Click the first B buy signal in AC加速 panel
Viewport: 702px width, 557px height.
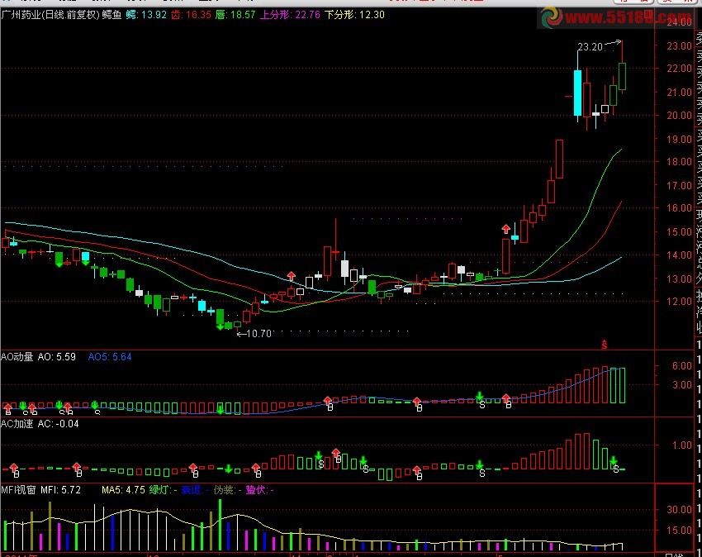(17, 474)
